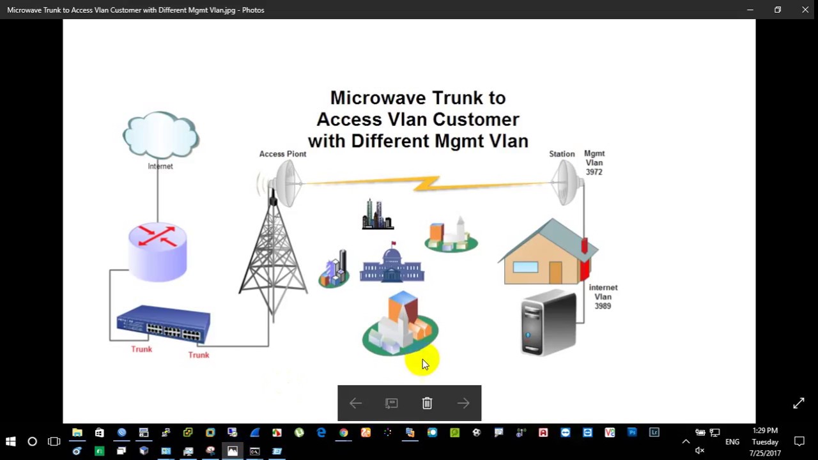This screenshot has width=818, height=460.
Task: Advance to the next photo arrow
Action: [x=463, y=403]
